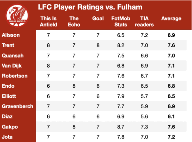Image resolution: width=192 pixels, height=142 pixels.
Task: Click Endo's Echo rating of 8
Action: (74, 86)
